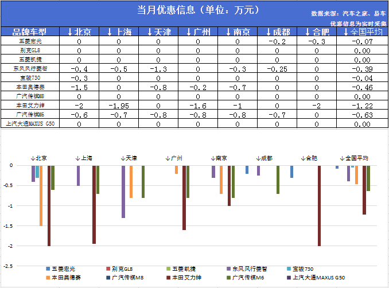Click the 五菱凯捷 row label in table

tap(30, 59)
